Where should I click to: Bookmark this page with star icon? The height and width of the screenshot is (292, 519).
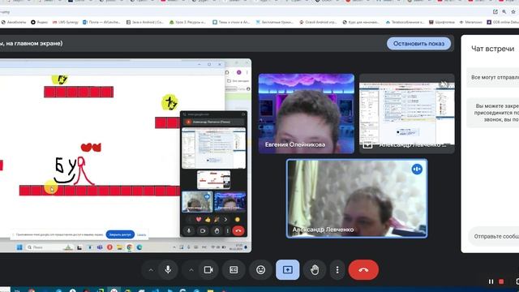[x=513, y=11]
